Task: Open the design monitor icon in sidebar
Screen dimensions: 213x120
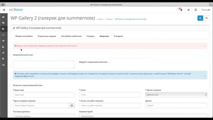Action: click(x=3, y=35)
